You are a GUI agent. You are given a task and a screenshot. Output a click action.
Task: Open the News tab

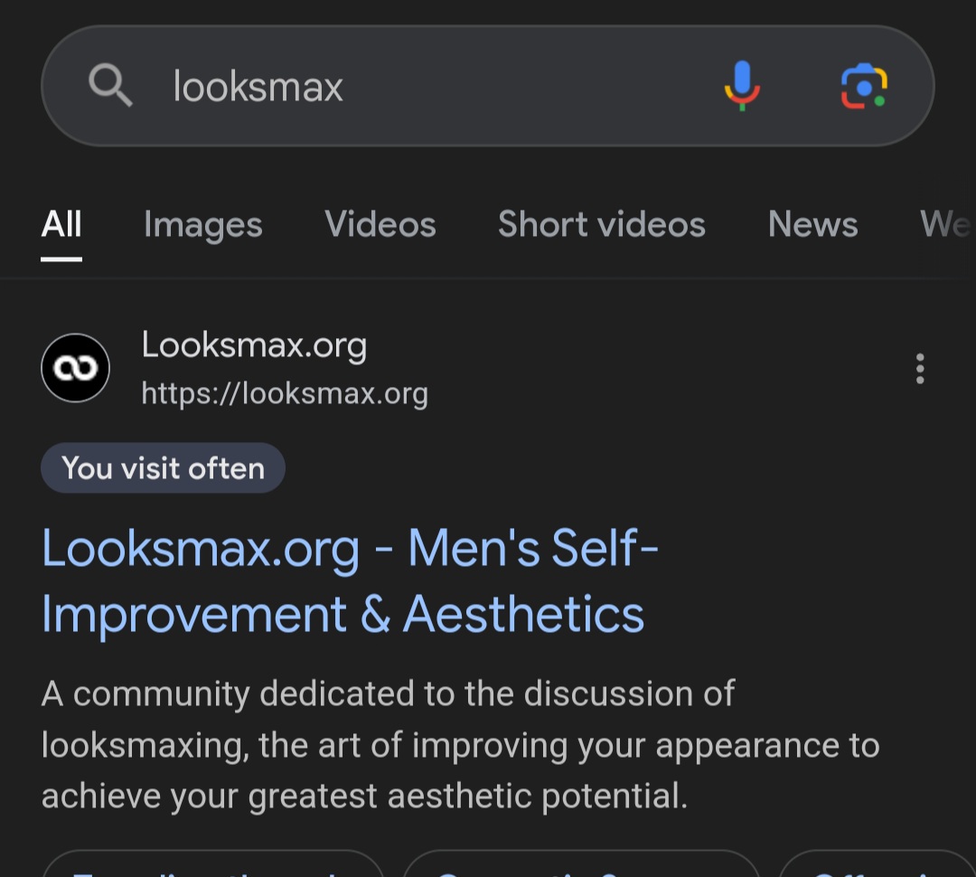pyautogui.click(x=812, y=224)
